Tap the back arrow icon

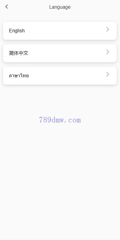click(7, 7)
